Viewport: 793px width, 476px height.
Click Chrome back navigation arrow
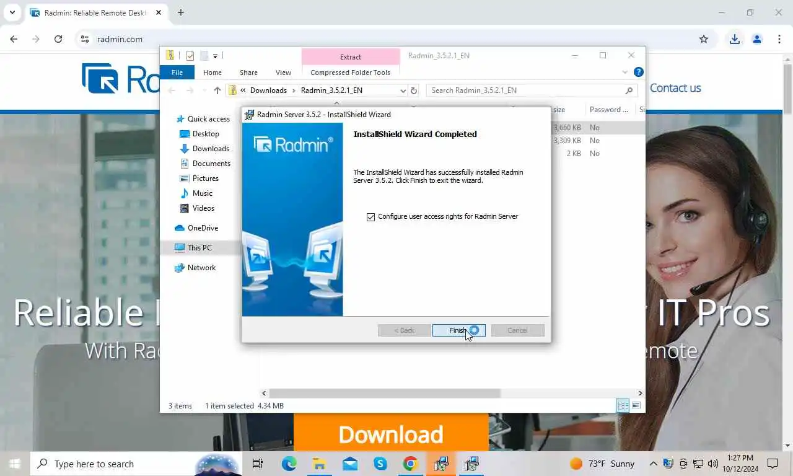[x=14, y=39]
